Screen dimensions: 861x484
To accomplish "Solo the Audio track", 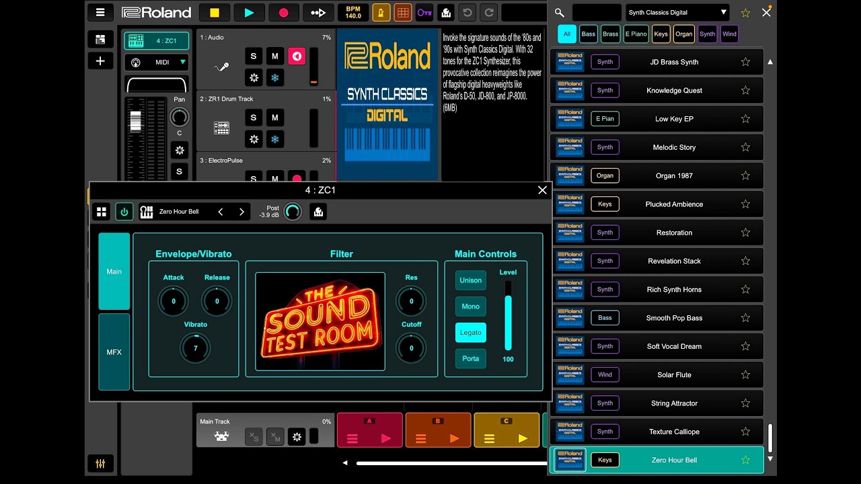I will (254, 56).
